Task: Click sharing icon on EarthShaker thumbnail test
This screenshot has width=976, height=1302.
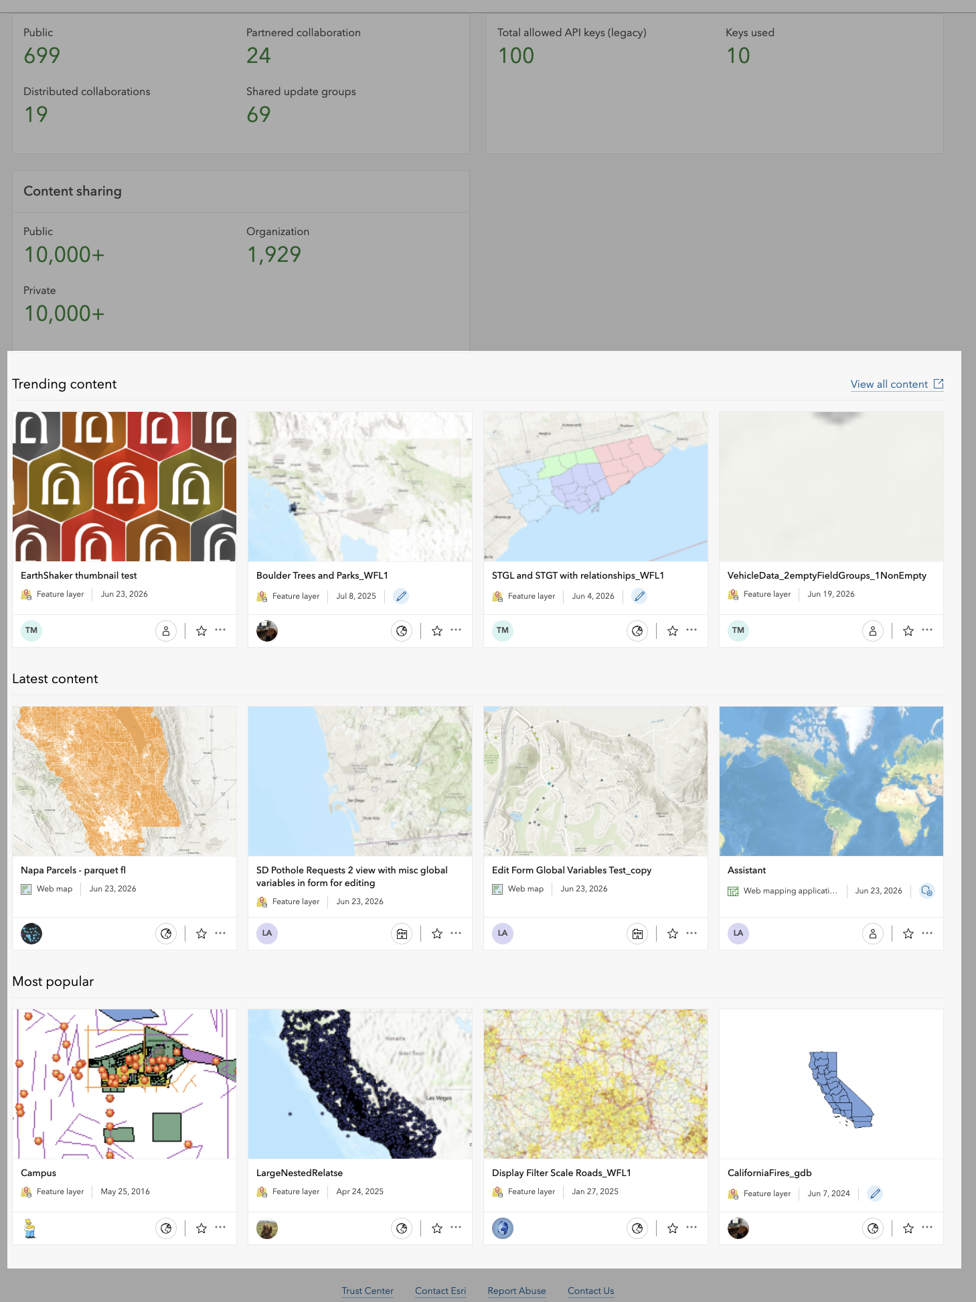Action: [x=166, y=631]
